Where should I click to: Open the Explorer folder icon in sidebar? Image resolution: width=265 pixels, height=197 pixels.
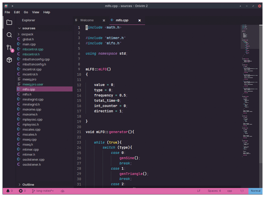(x=9, y=22)
